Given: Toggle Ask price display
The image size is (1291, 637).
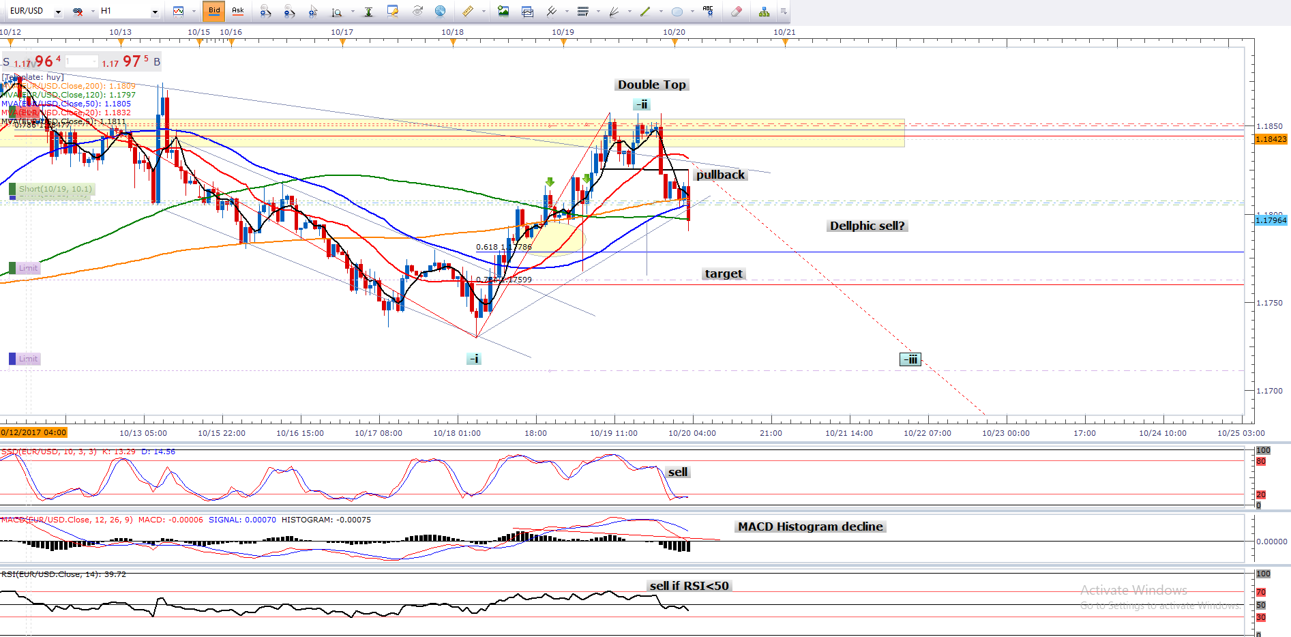Looking at the screenshot, I should [x=237, y=11].
